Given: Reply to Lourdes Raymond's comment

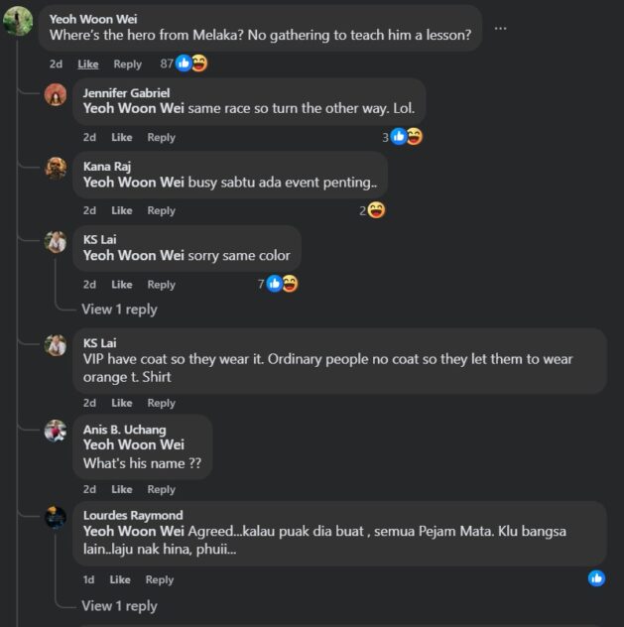Looking at the screenshot, I should 159,579.
